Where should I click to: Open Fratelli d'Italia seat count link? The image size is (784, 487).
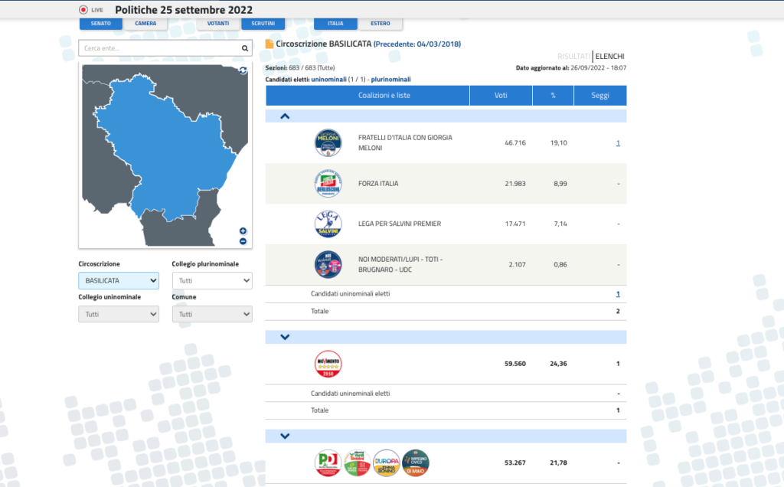[x=618, y=143]
